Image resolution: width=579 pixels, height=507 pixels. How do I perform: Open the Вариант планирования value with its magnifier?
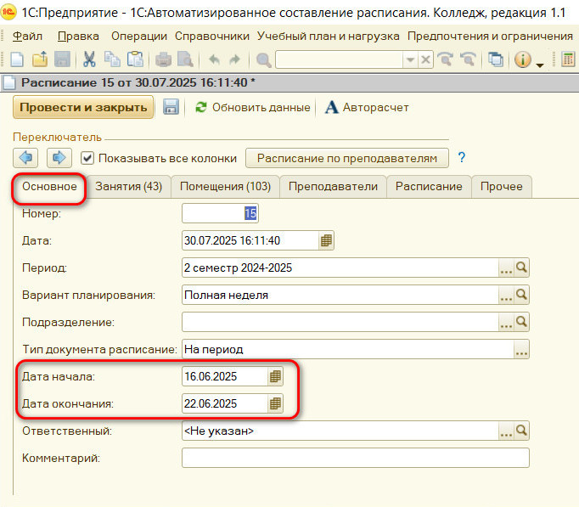521,295
